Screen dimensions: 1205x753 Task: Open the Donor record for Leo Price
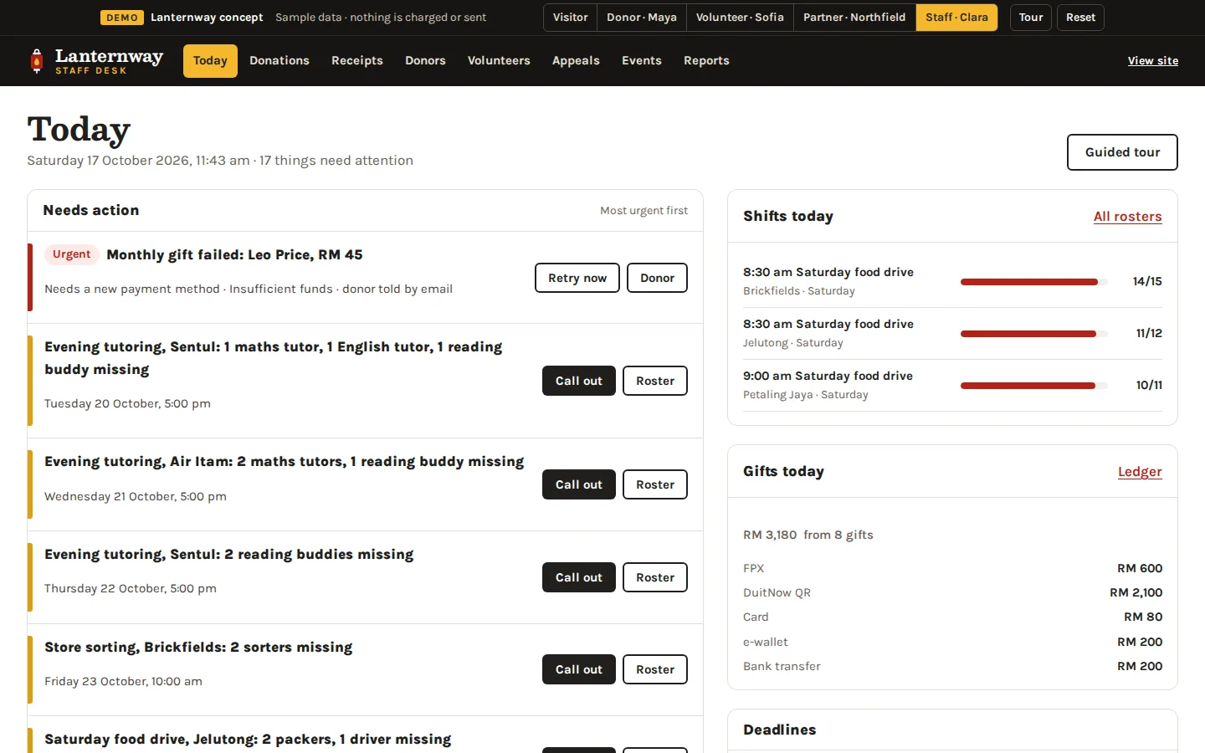(657, 278)
